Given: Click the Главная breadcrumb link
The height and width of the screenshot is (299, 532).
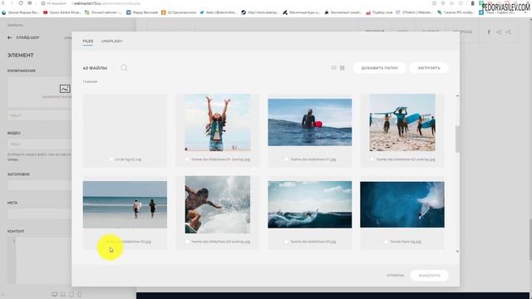Looking at the screenshot, I should pyautogui.click(x=90, y=81).
